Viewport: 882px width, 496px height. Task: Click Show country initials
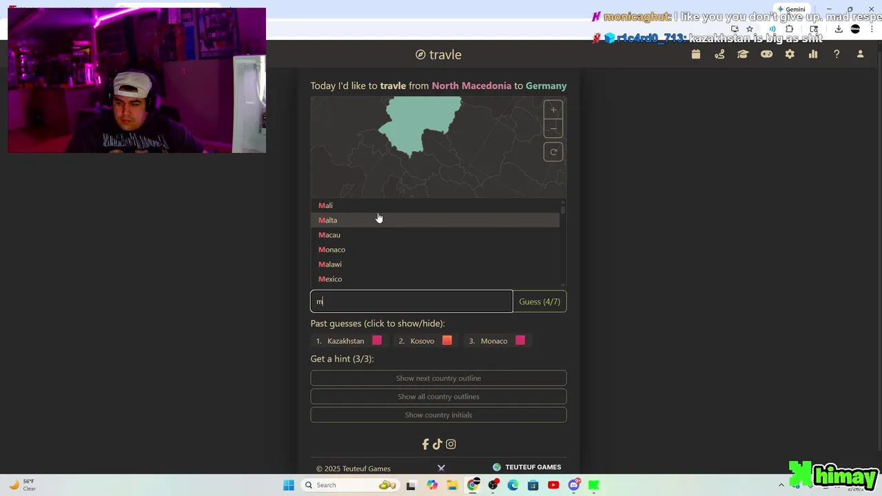438,415
